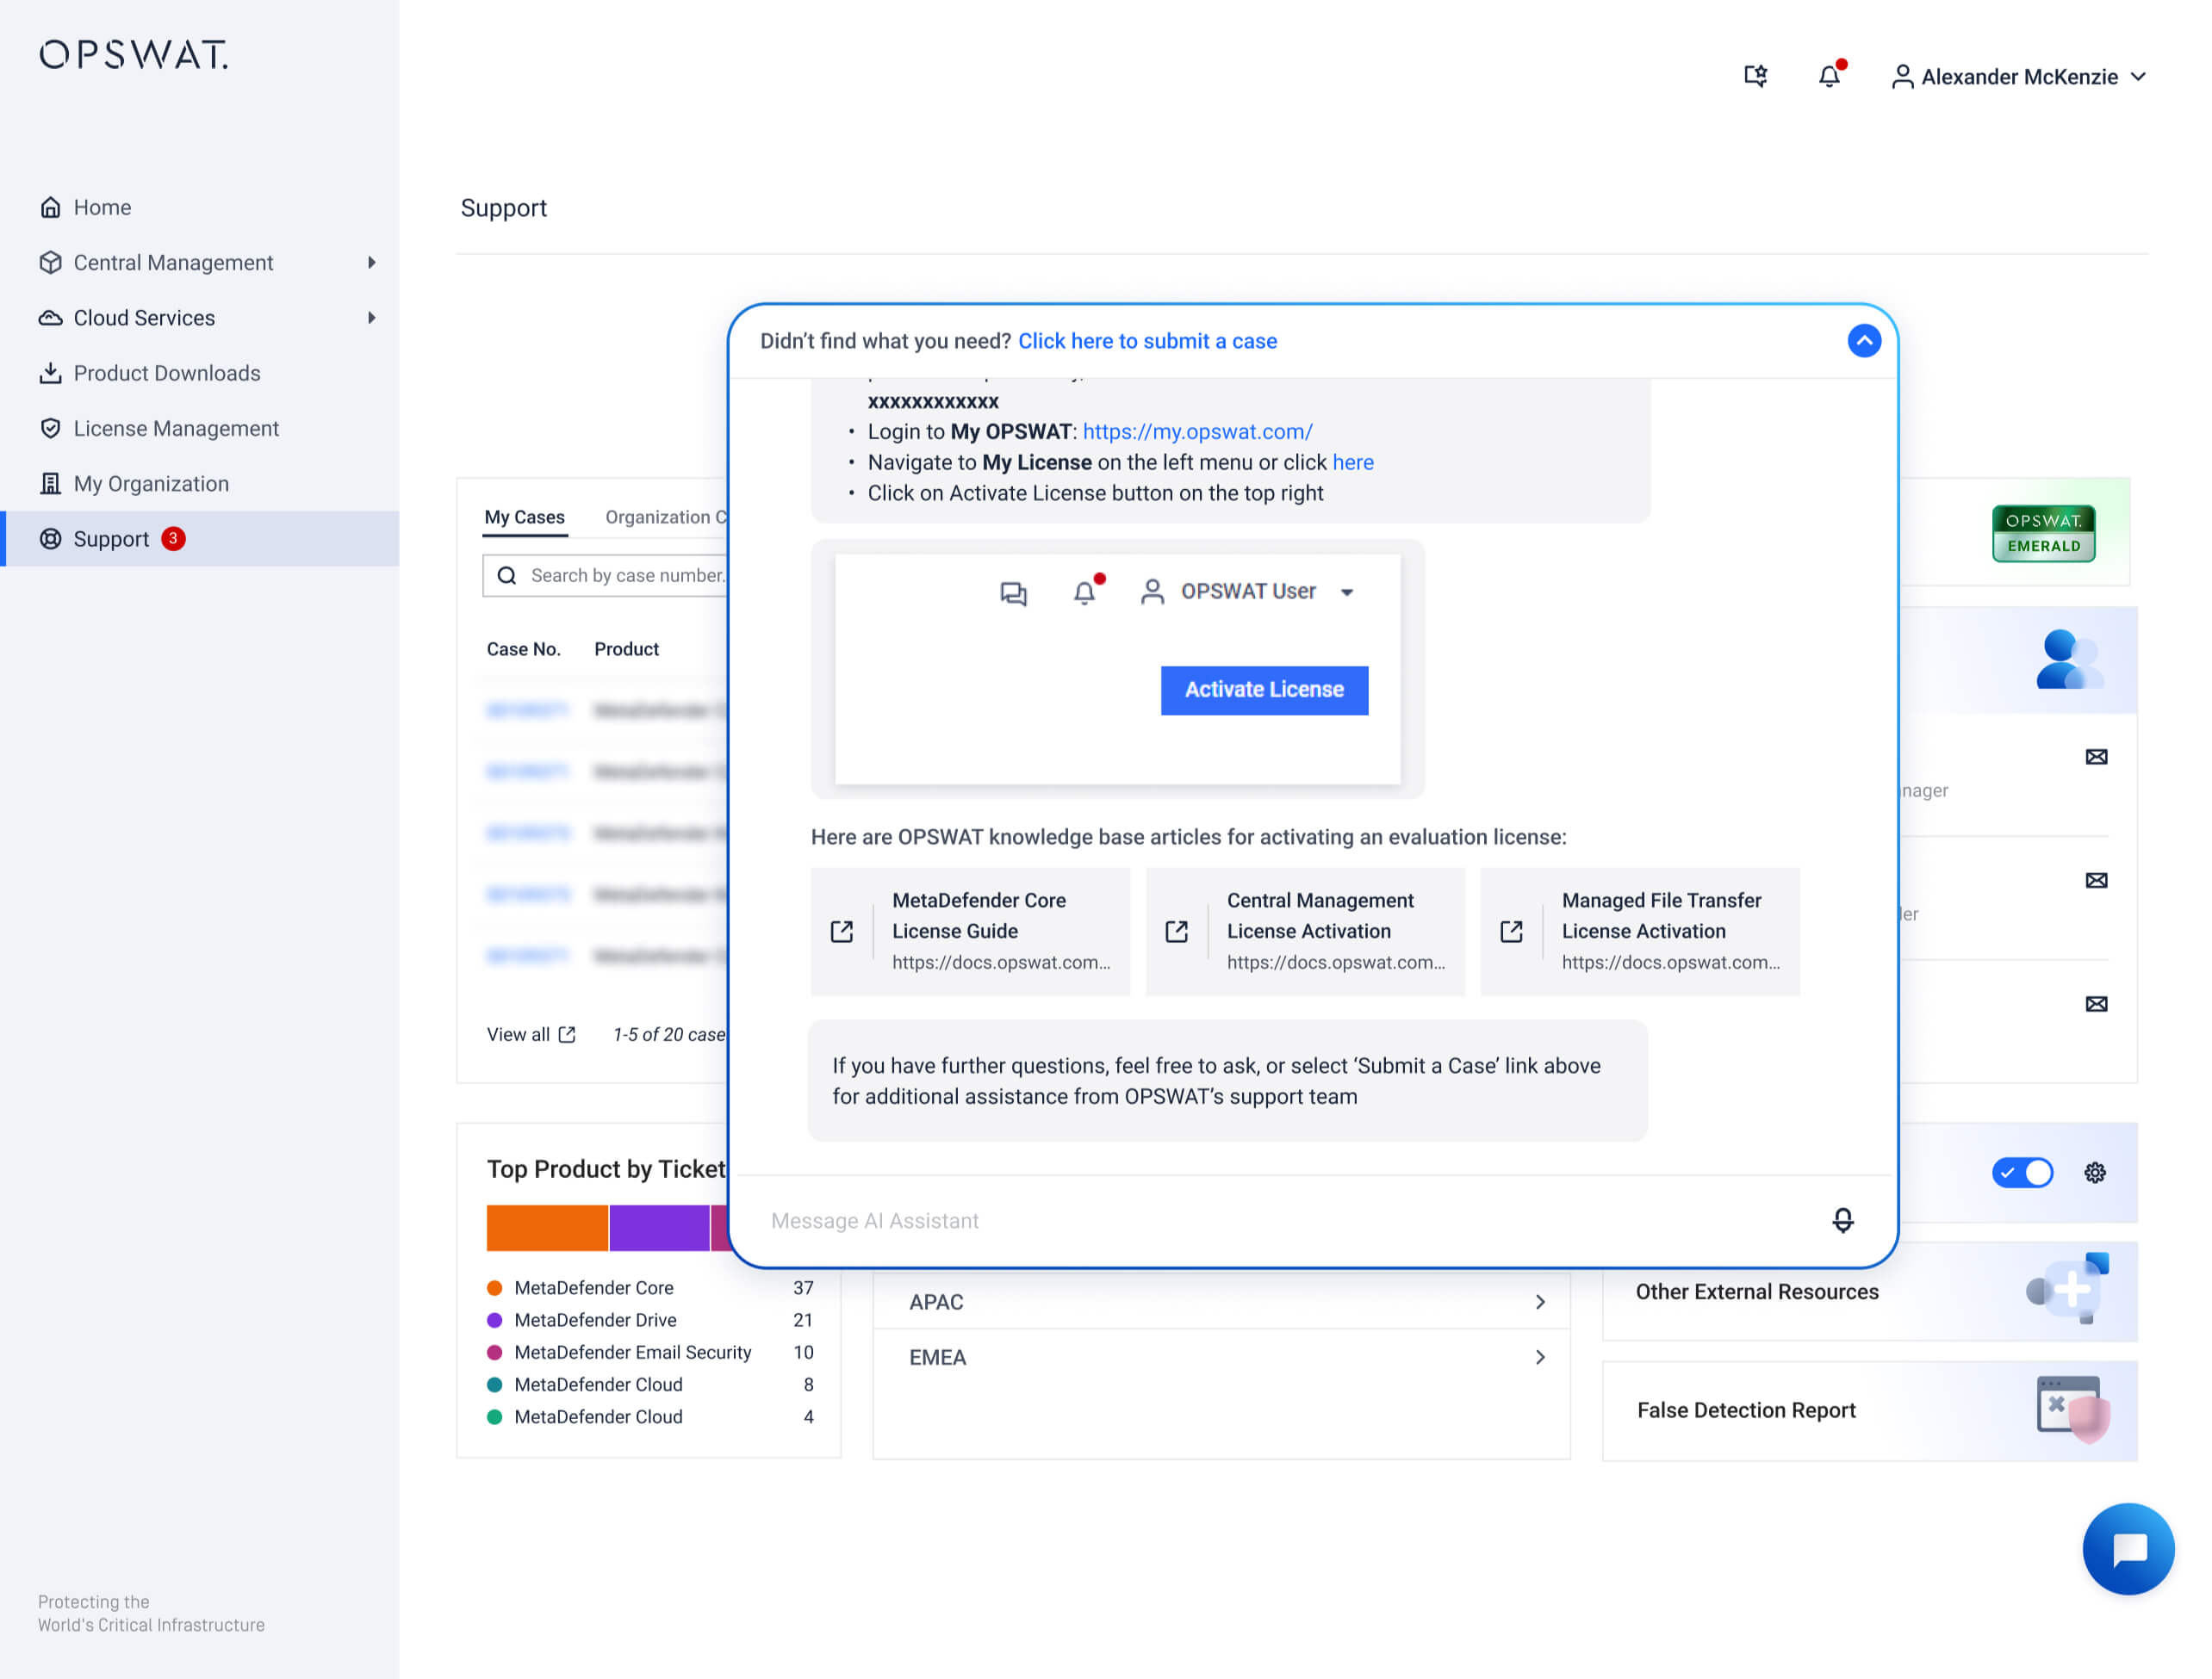
Task: Collapse the AI assistant dialog with the chevron
Action: [x=1864, y=341]
